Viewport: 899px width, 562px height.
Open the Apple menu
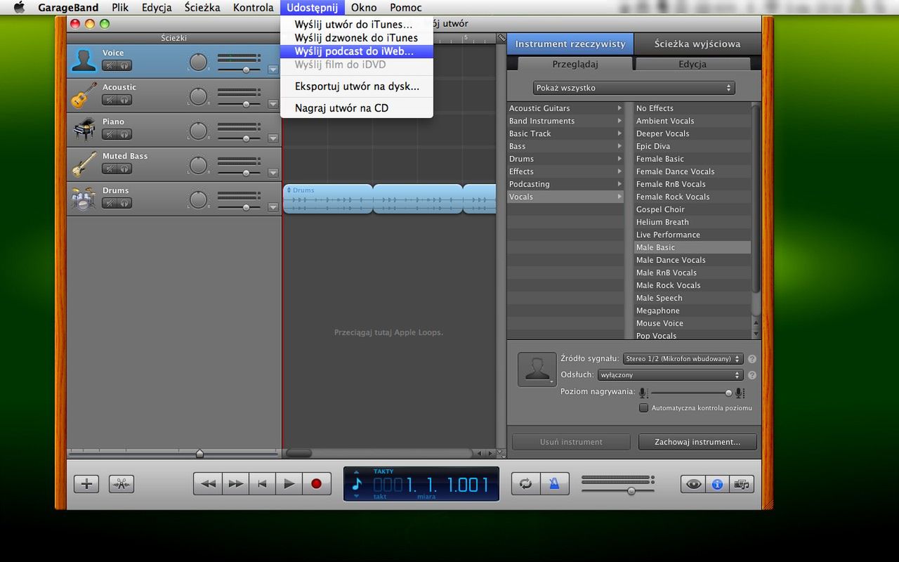tap(19, 8)
